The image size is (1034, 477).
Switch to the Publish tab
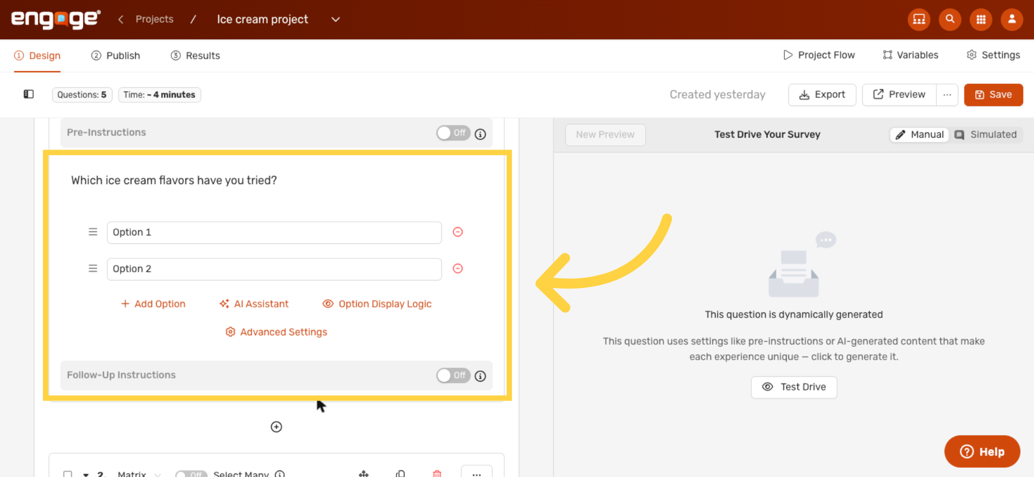115,55
